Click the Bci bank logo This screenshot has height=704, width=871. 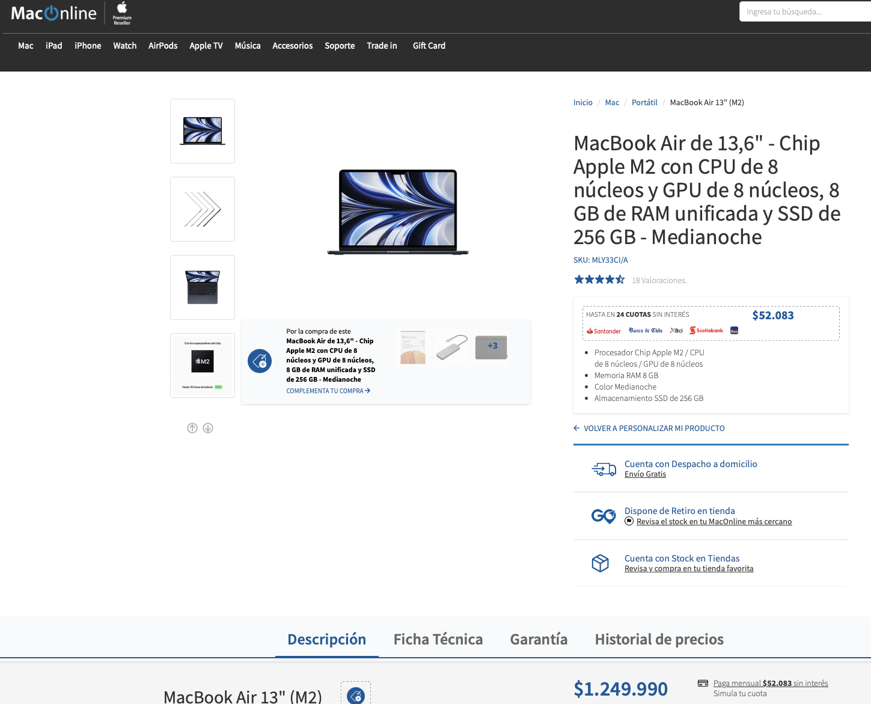676,331
